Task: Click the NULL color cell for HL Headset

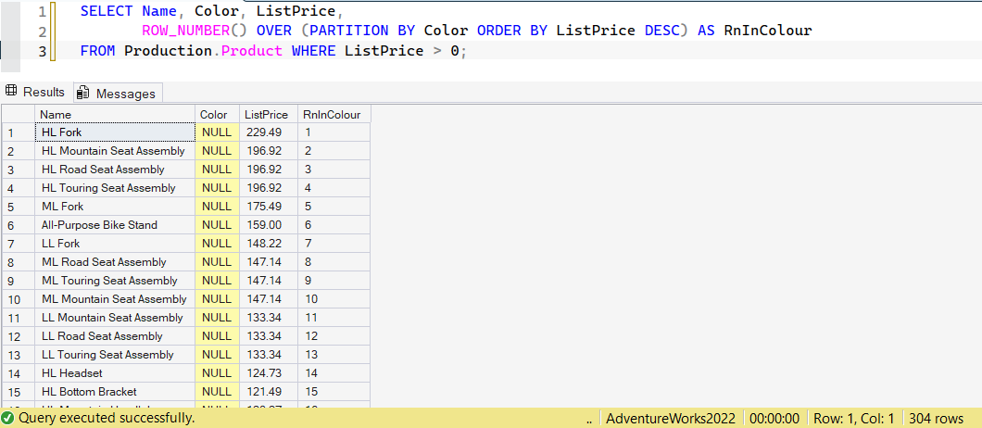Action: pos(218,373)
